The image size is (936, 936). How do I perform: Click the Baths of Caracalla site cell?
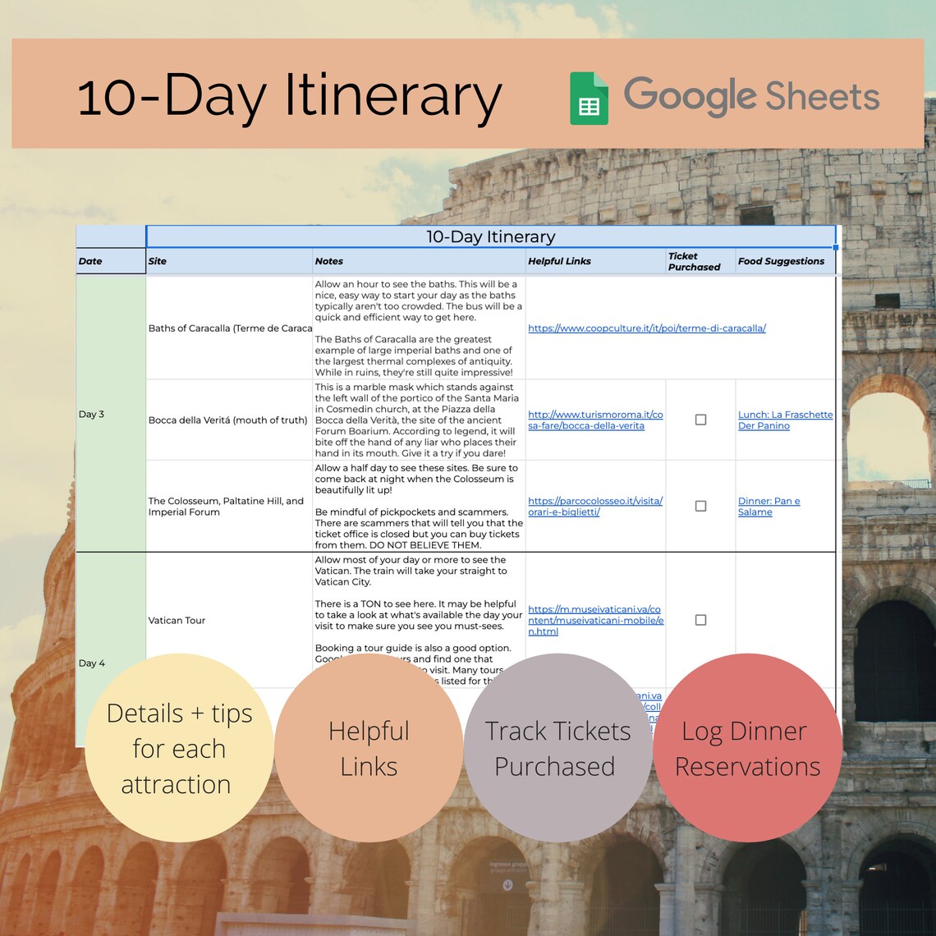pyautogui.click(x=229, y=328)
